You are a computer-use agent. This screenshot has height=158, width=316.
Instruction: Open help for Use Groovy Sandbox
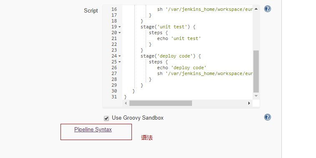pos(268,117)
